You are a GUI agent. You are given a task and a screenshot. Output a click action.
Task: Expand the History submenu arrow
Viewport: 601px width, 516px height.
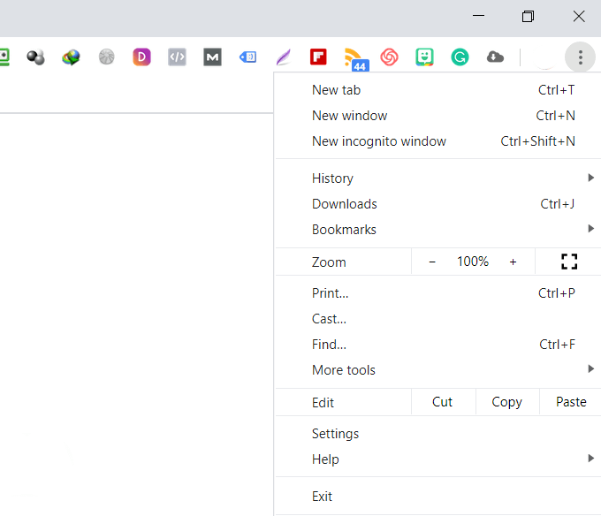click(590, 178)
